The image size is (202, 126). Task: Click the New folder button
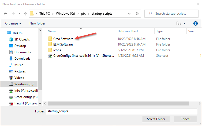pos(37,23)
